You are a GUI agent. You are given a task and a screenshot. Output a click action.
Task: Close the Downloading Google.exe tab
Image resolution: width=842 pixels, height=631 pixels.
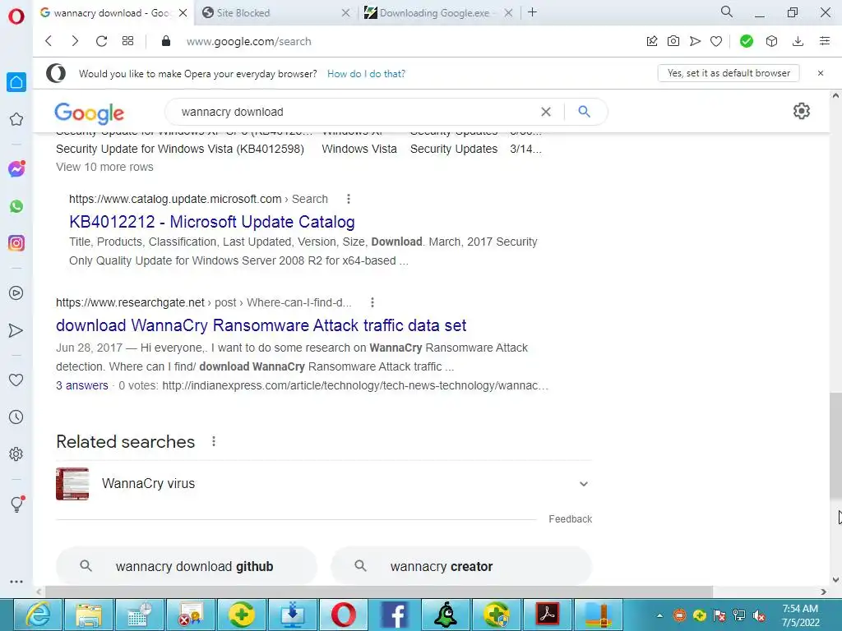click(x=508, y=13)
